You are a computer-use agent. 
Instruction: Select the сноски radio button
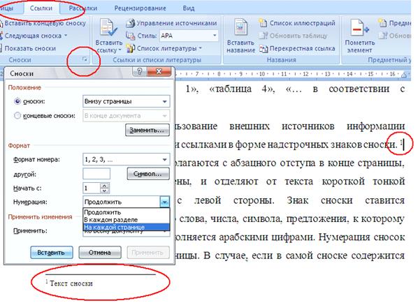pos(17,101)
